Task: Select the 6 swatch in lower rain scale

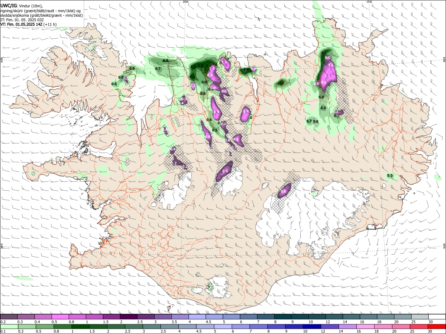Action: [x=241, y=327]
